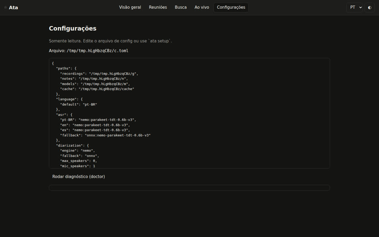Click the Configurações page heading
This screenshot has width=379, height=237.
pyautogui.click(x=72, y=29)
